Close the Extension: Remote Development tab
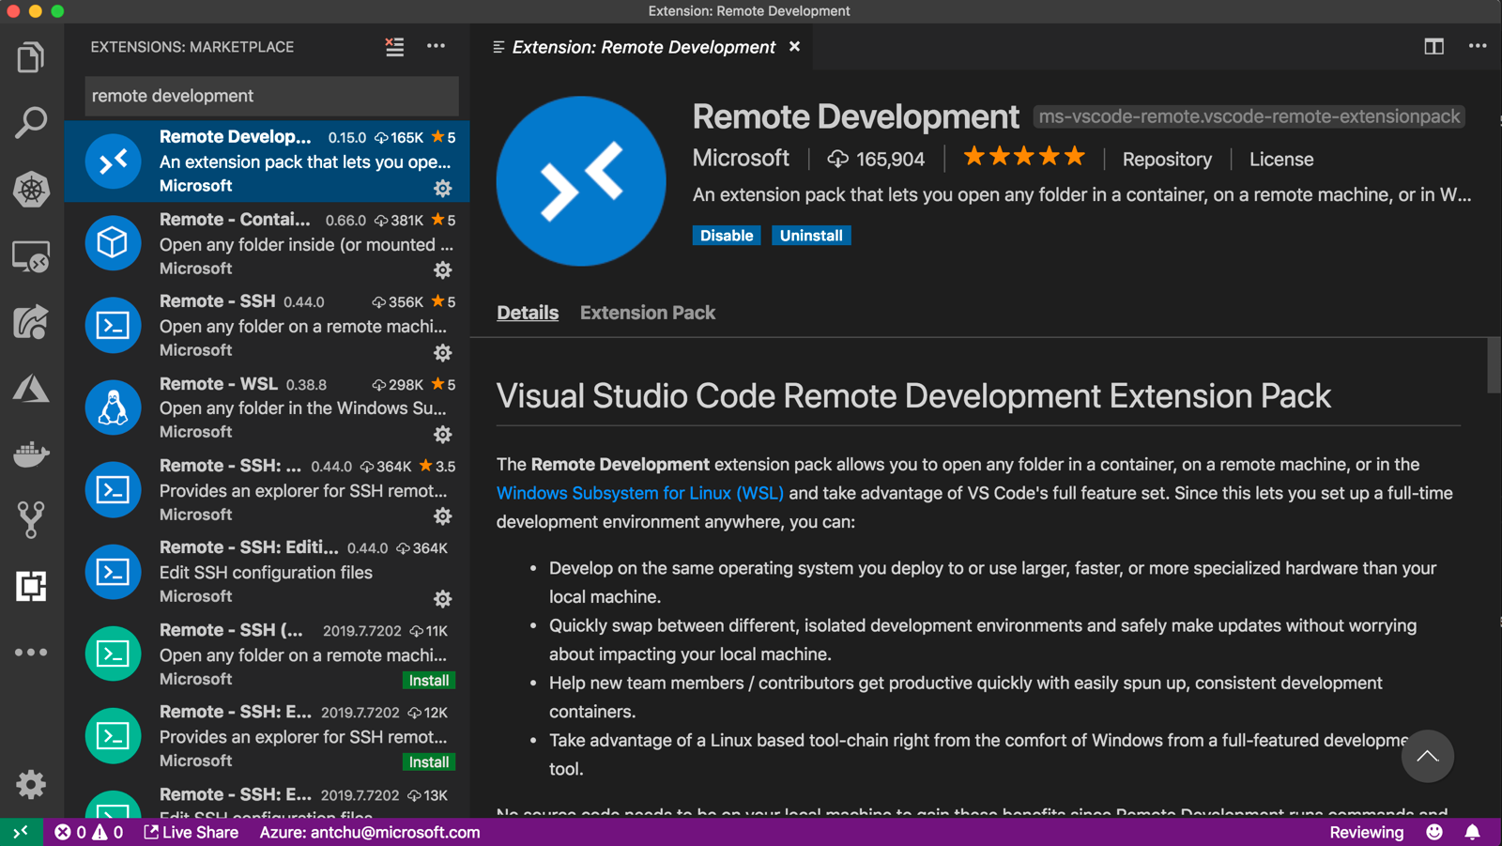 795,47
